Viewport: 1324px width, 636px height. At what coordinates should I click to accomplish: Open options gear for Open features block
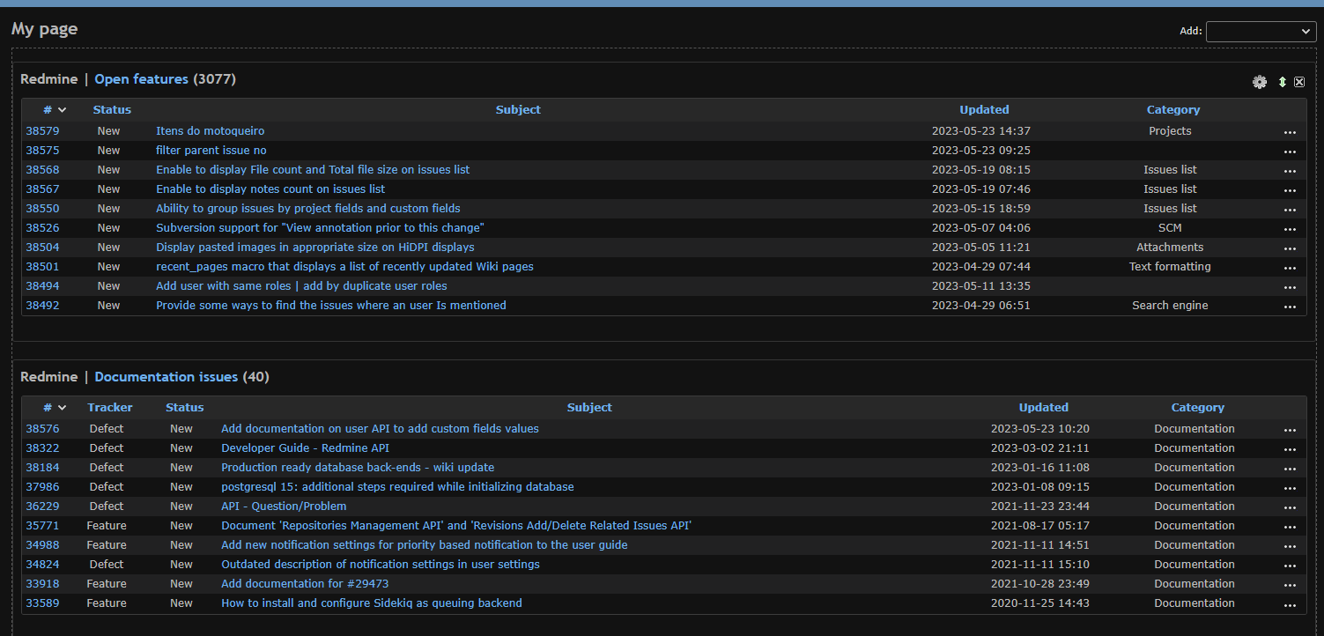tap(1260, 82)
